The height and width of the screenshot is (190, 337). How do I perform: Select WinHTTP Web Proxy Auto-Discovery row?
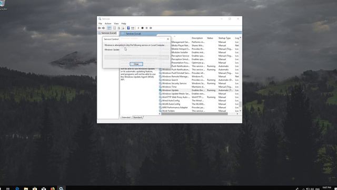point(199,97)
